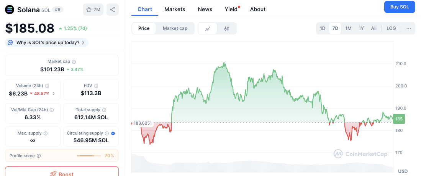Click the share icon next to watchlist
Viewport: 421px width, 176px height.
click(x=112, y=10)
